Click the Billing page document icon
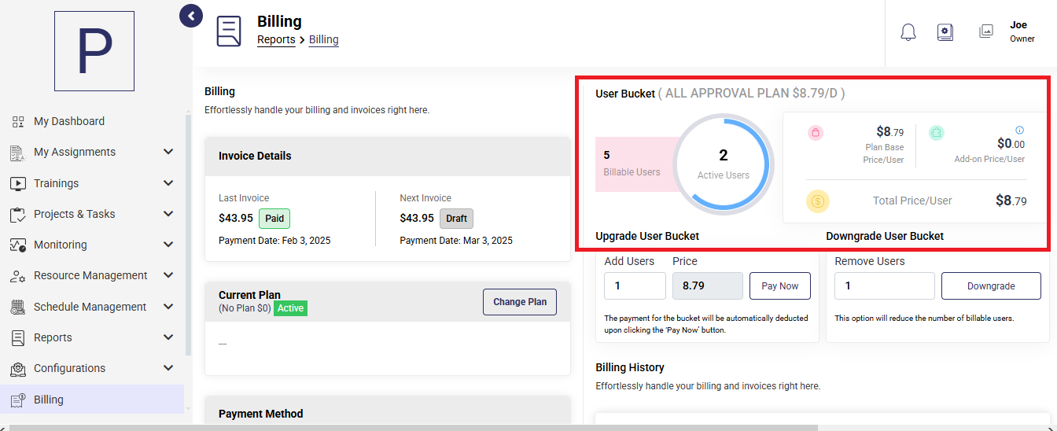This screenshot has width=1057, height=431. pyautogui.click(x=229, y=31)
